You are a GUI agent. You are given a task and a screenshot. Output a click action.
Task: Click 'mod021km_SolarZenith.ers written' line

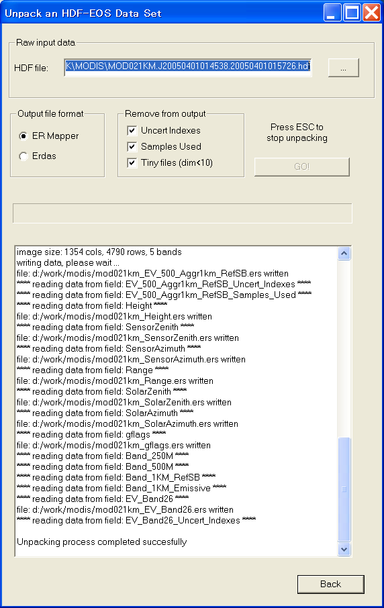[124, 402]
